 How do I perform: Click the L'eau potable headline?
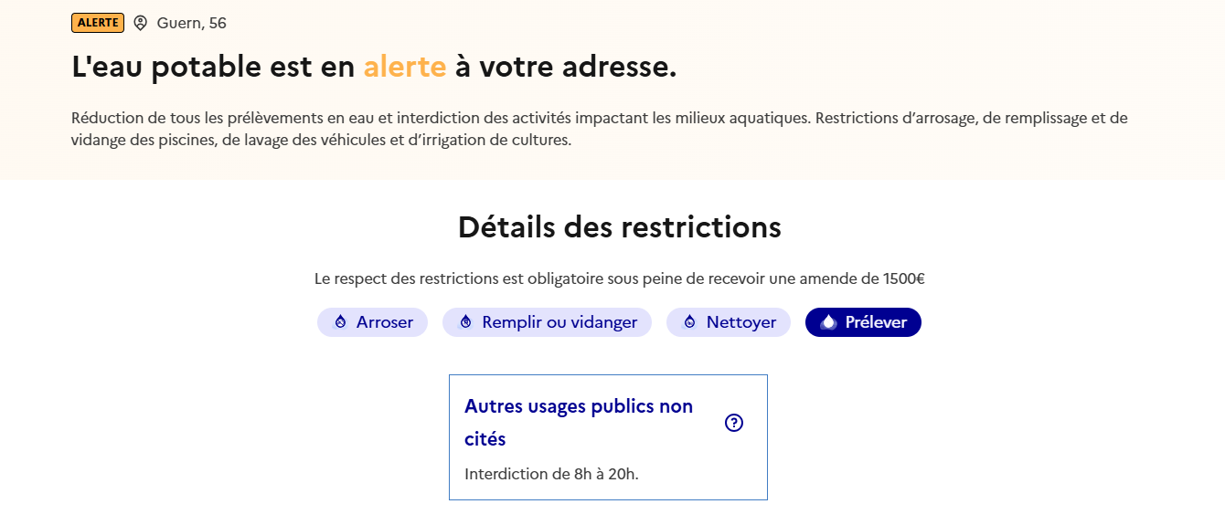[x=374, y=67]
